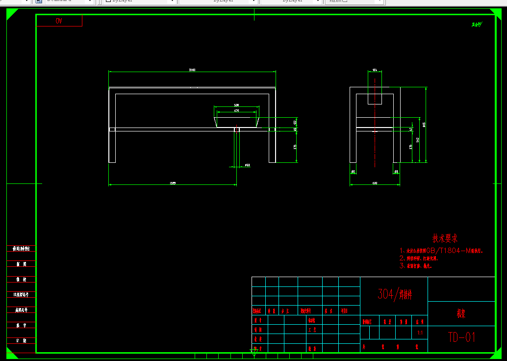Select the right 80 leg dimension
This screenshot has height=361, width=507.
click(x=396, y=172)
